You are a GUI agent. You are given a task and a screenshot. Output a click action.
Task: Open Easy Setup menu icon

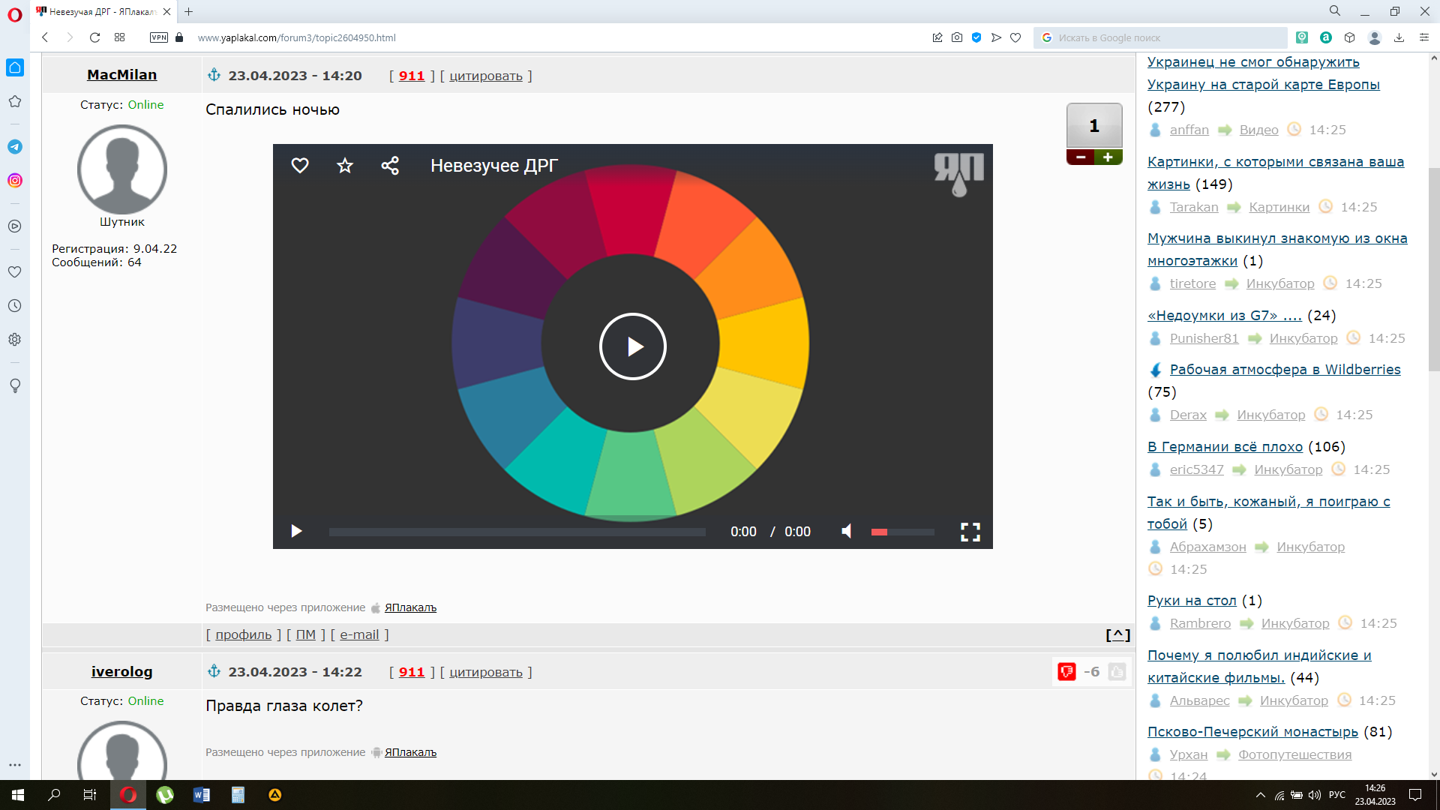pyautogui.click(x=1424, y=37)
